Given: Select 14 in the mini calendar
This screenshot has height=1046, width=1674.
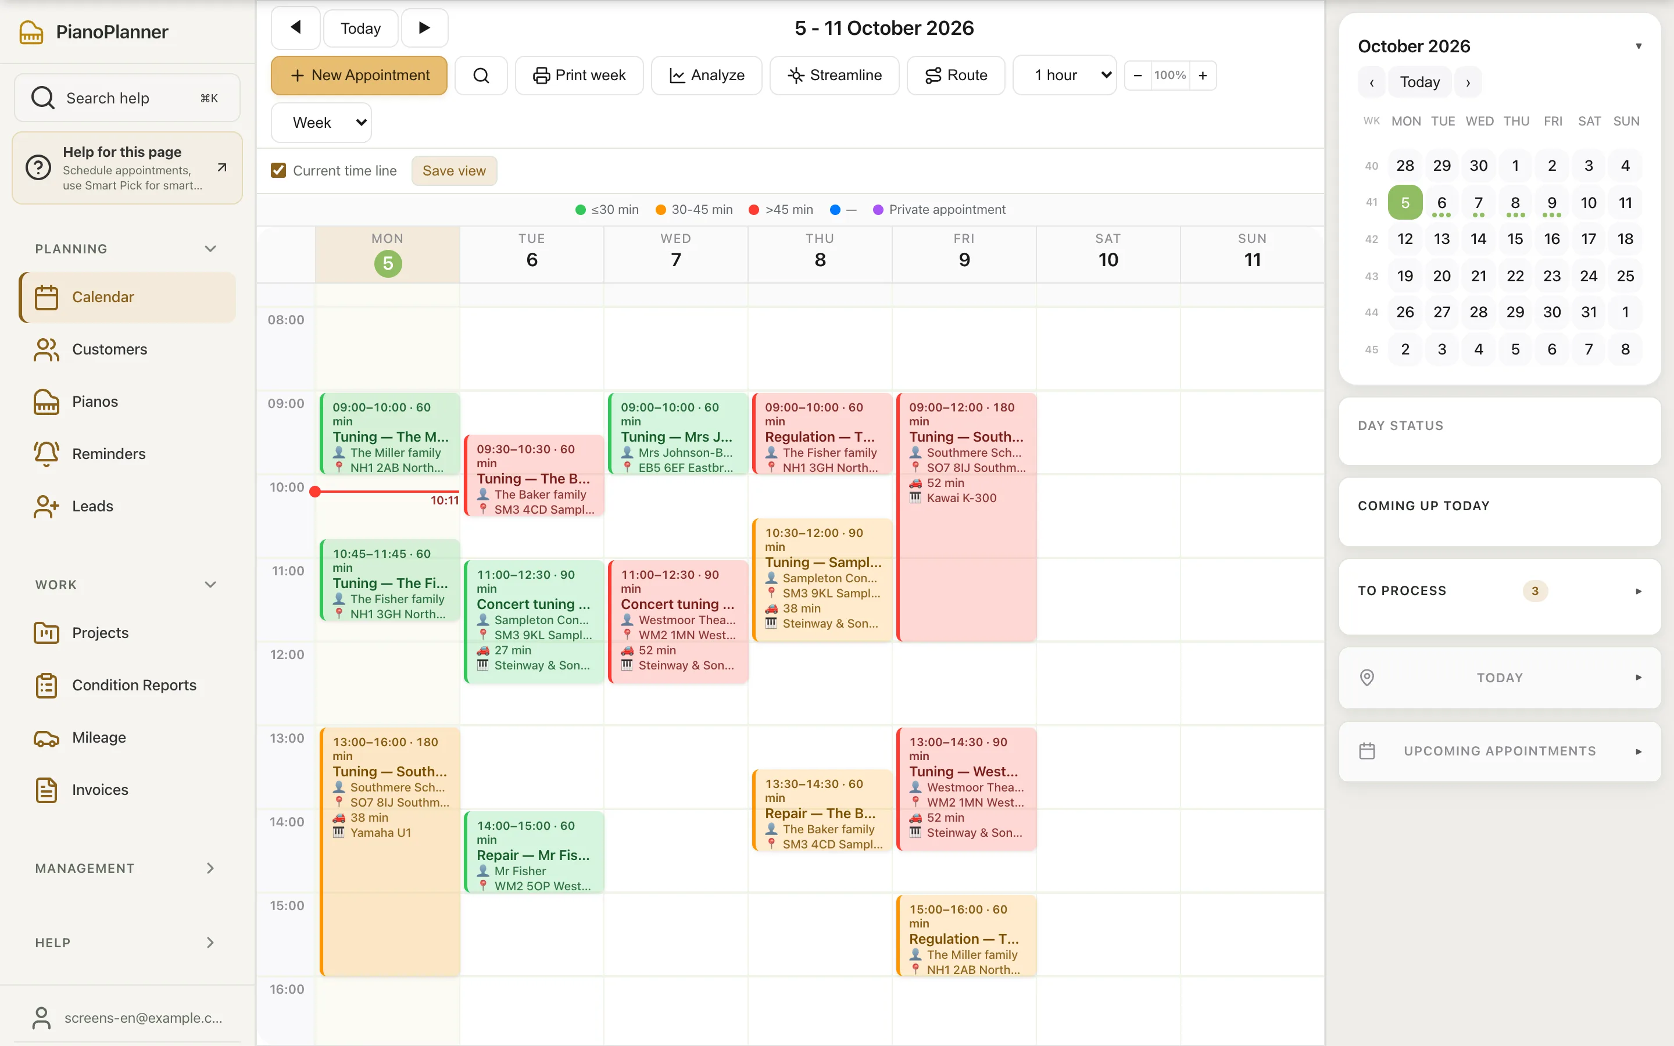Looking at the screenshot, I should coord(1478,239).
